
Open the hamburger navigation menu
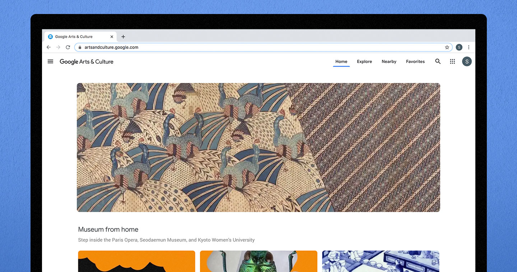[50, 61]
